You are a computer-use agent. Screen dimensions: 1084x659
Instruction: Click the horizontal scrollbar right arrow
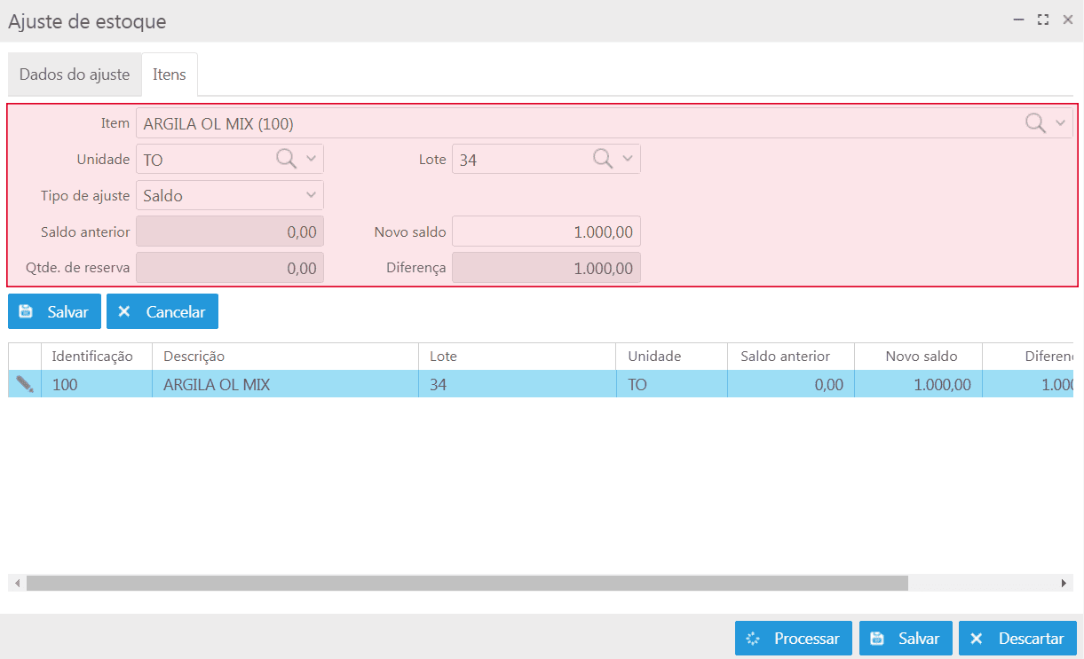pos(1064,583)
